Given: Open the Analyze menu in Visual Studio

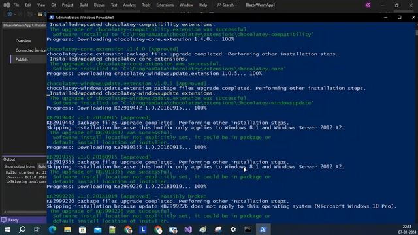Looking at the screenshot, I should 129,5.
